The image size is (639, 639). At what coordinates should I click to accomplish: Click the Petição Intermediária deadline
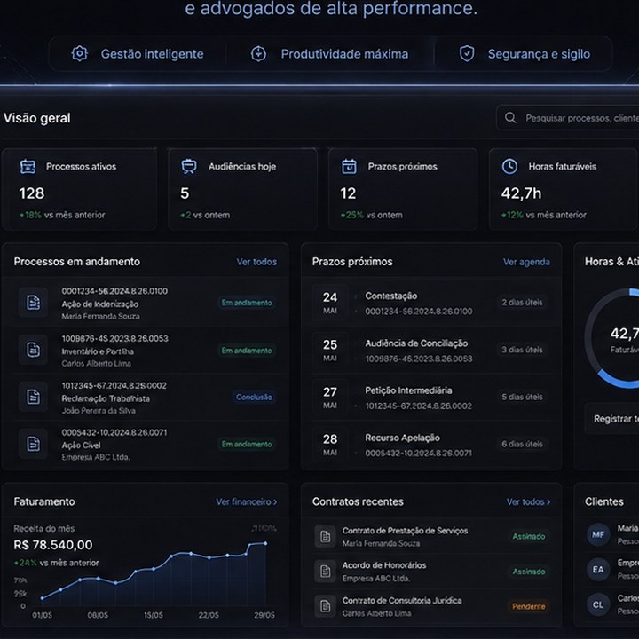click(408, 390)
